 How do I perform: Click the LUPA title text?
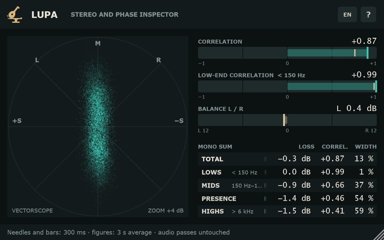pos(44,15)
